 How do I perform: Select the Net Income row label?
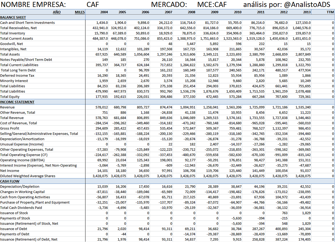pos(10,171)
